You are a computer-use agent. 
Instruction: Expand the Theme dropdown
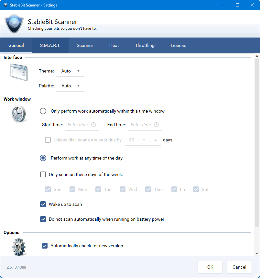(x=70, y=71)
